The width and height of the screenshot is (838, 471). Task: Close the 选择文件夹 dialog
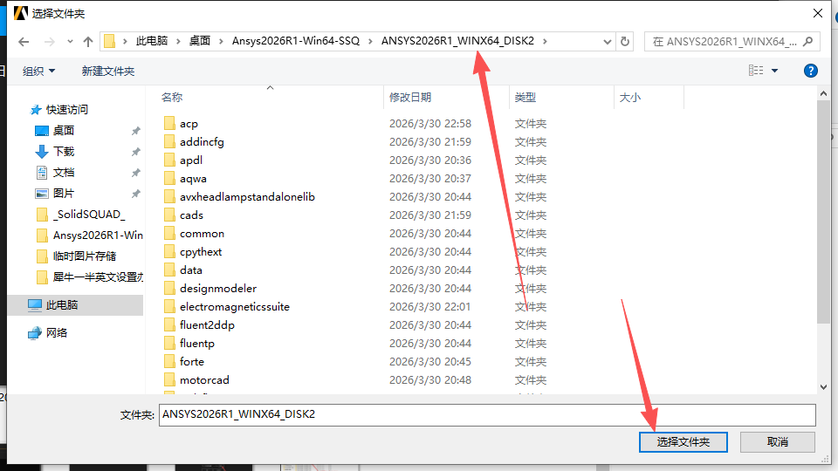pyautogui.click(x=818, y=13)
